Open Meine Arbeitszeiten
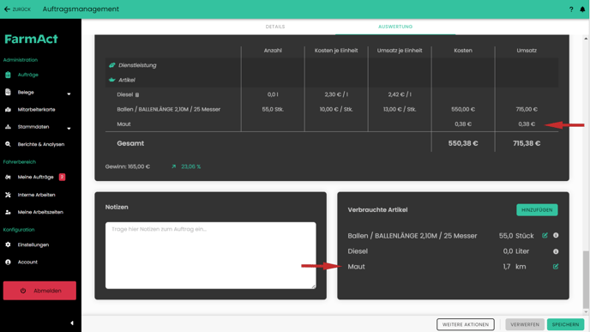Viewport: 590px width, 332px height. 40,212
